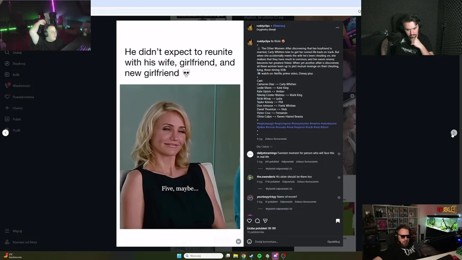This screenshot has height=260, width=462.
Task: Follow ruddyclips via Obserwuj link
Action: click(279, 26)
